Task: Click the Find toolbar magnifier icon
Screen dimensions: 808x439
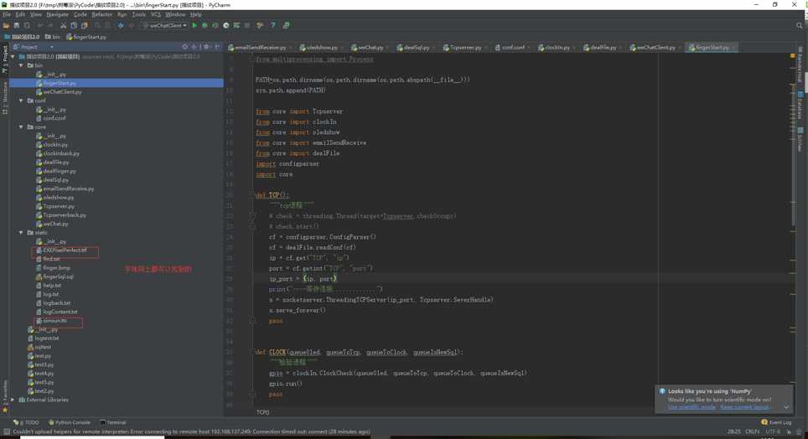Action: [97, 25]
